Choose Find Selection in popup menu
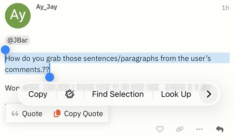235x140 pixels. click(118, 94)
